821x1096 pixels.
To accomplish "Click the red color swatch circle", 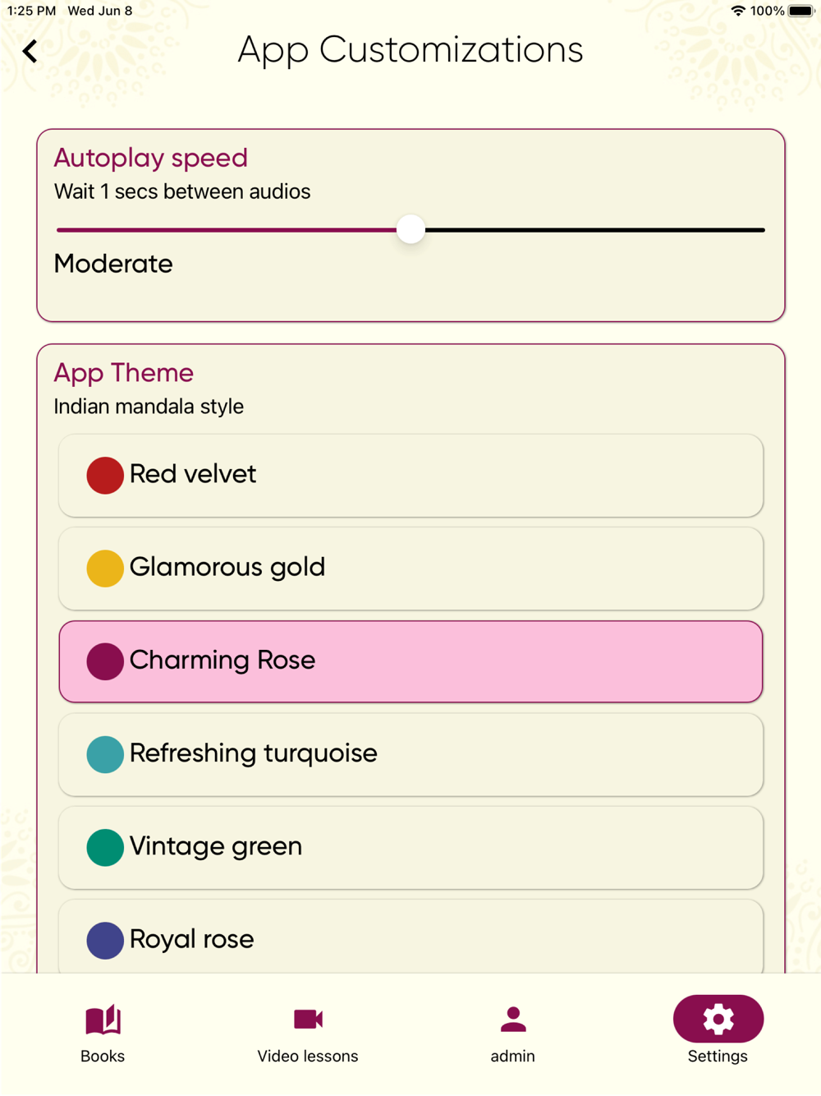I will [x=105, y=476].
